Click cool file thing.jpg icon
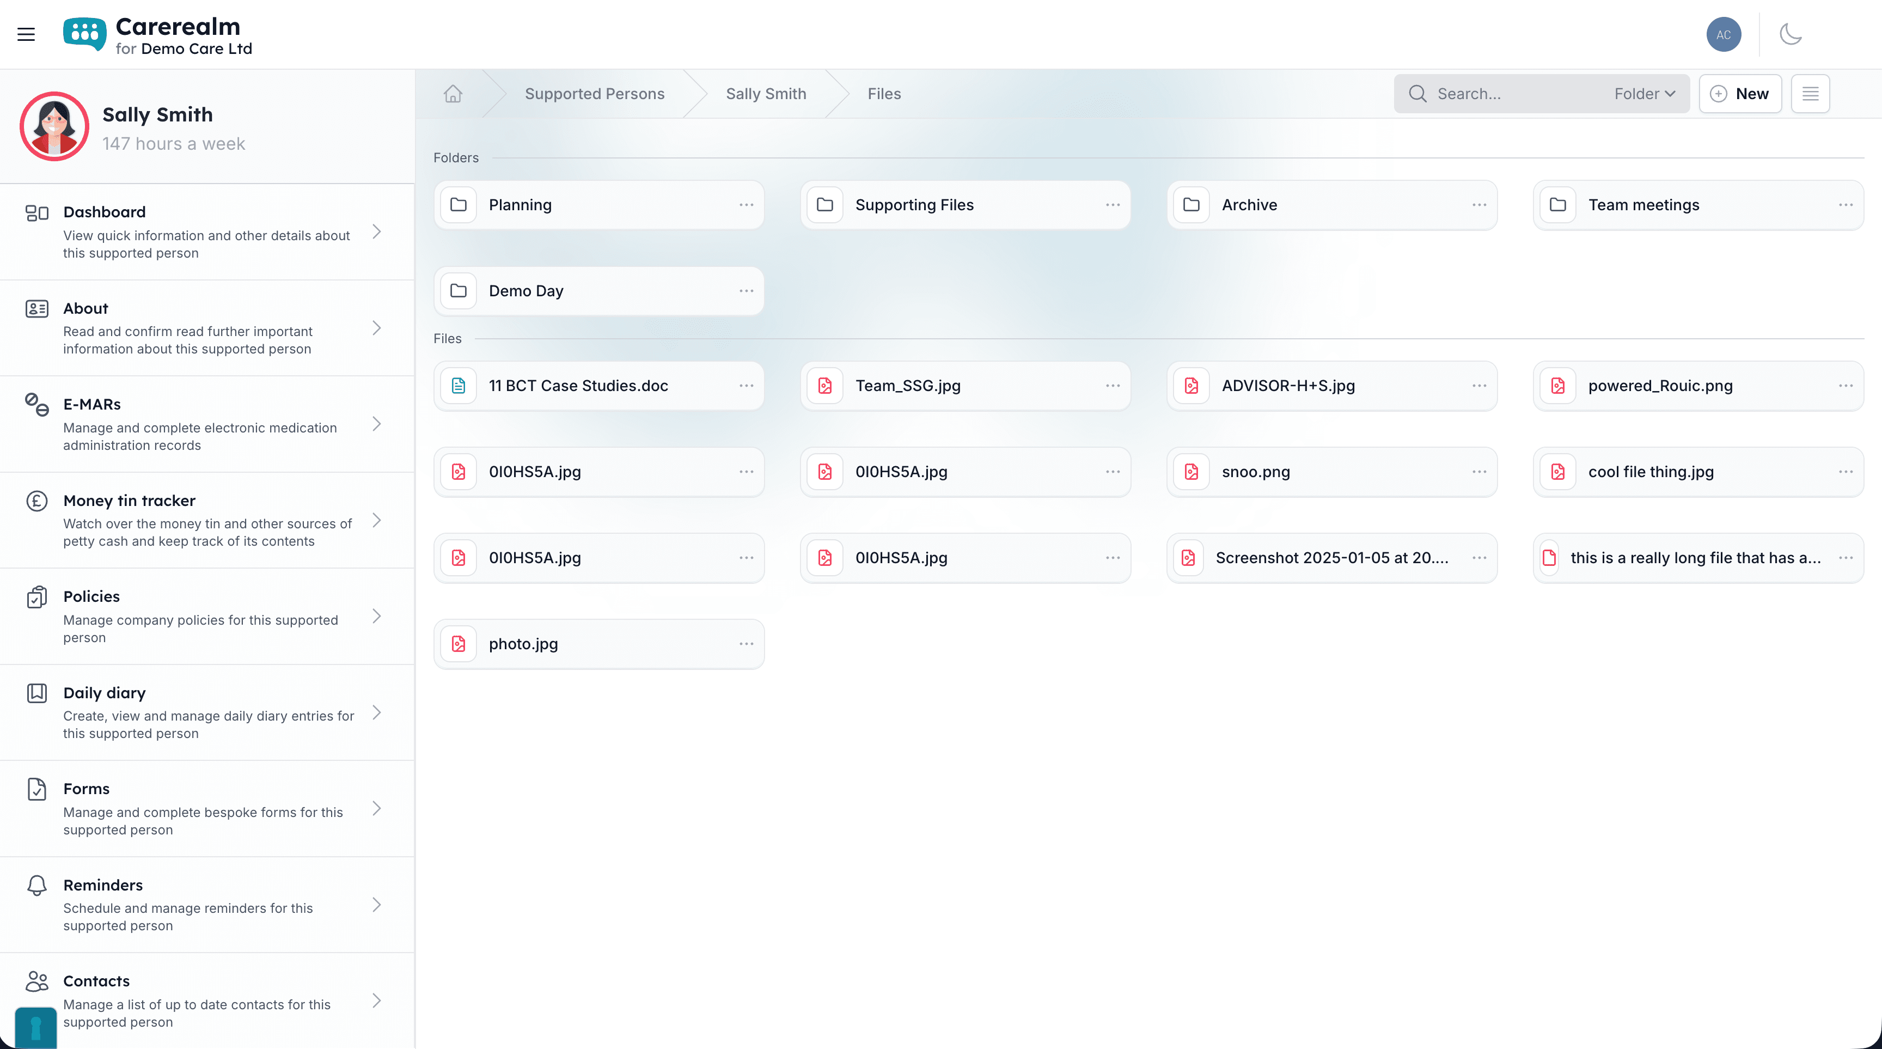 point(1557,472)
